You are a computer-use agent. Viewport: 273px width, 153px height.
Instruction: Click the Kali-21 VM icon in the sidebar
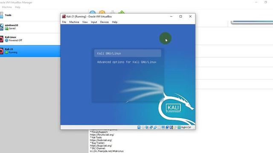2,51
